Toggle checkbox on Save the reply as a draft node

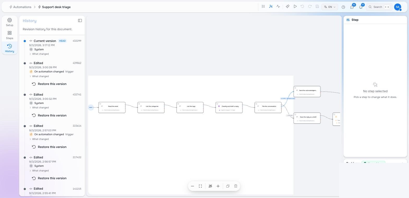coord(295,114)
